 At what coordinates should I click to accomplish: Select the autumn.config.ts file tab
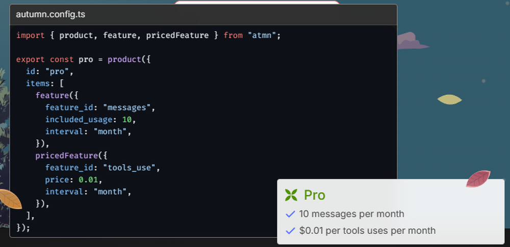[x=50, y=14]
